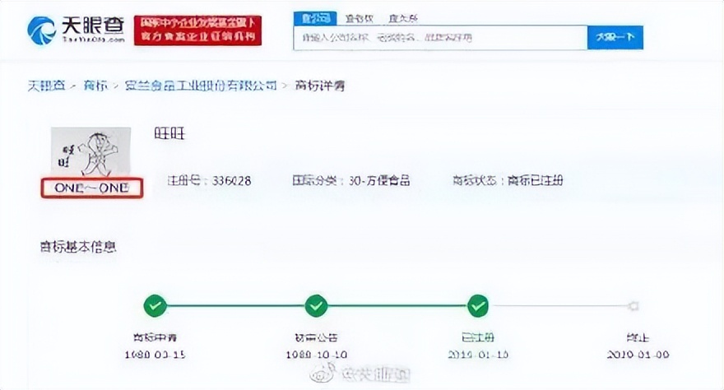Click the 初审公告 green check marker
This screenshot has height=390, width=724.
[x=316, y=305]
